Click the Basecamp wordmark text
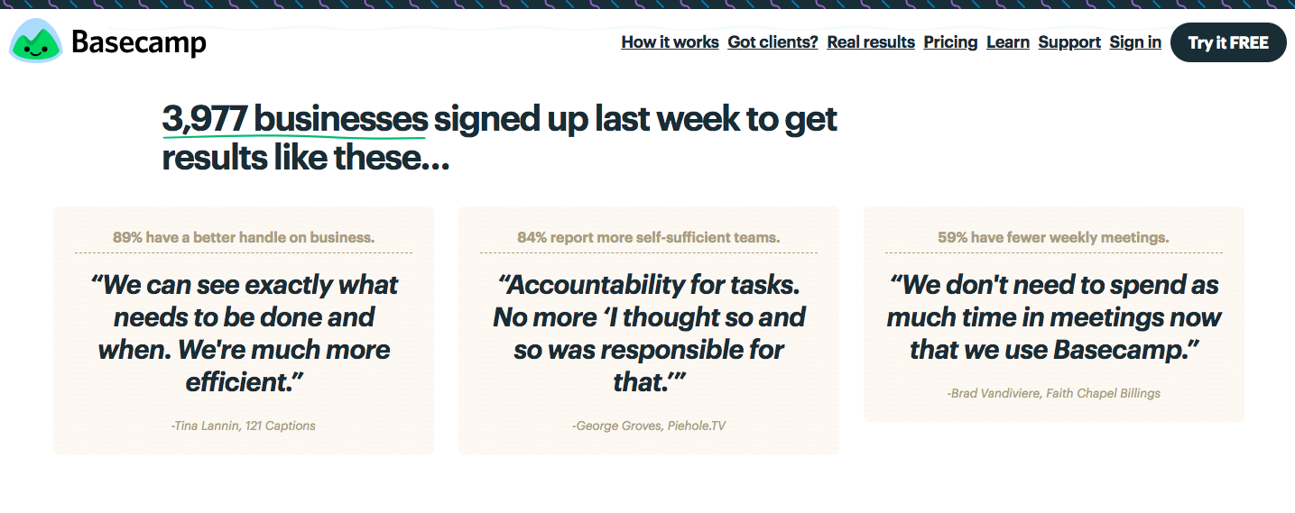Screen dimensions: 1295x513 tap(138, 42)
